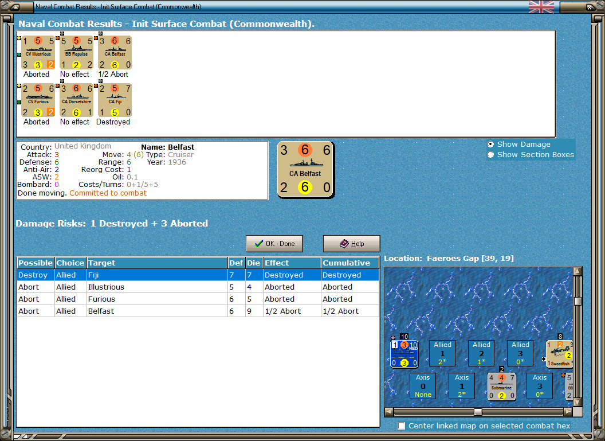Enable Center linked map on combat hex
The image size is (605, 441).
coord(402,426)
